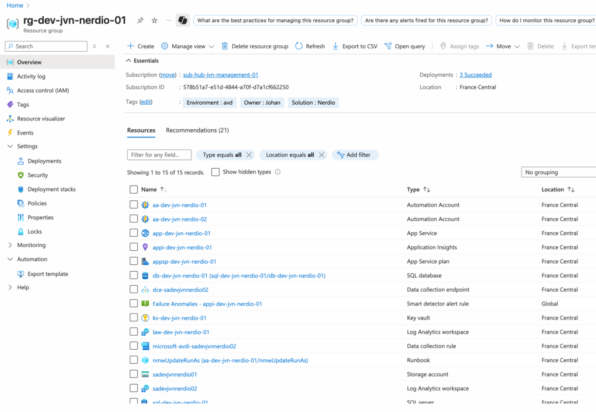Mark resource group as favorite star
The width and height of the screenshot is (596, 412).
click(154, 20)
